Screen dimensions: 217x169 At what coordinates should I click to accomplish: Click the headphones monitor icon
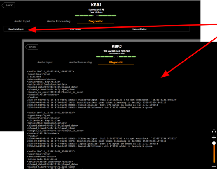(x=214, y=131)
